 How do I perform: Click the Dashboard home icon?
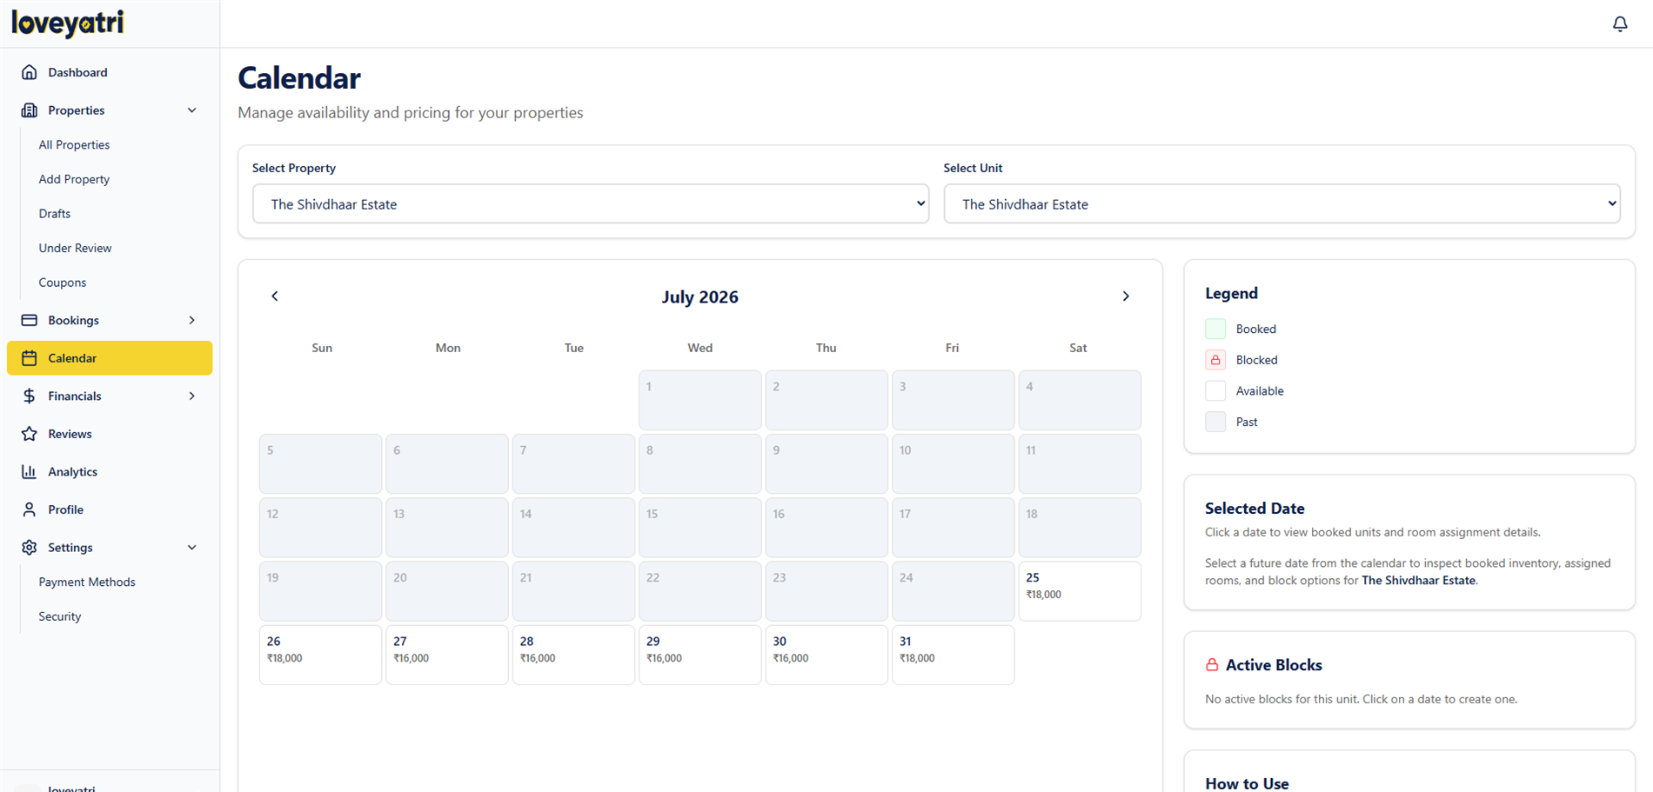point(30,72)
